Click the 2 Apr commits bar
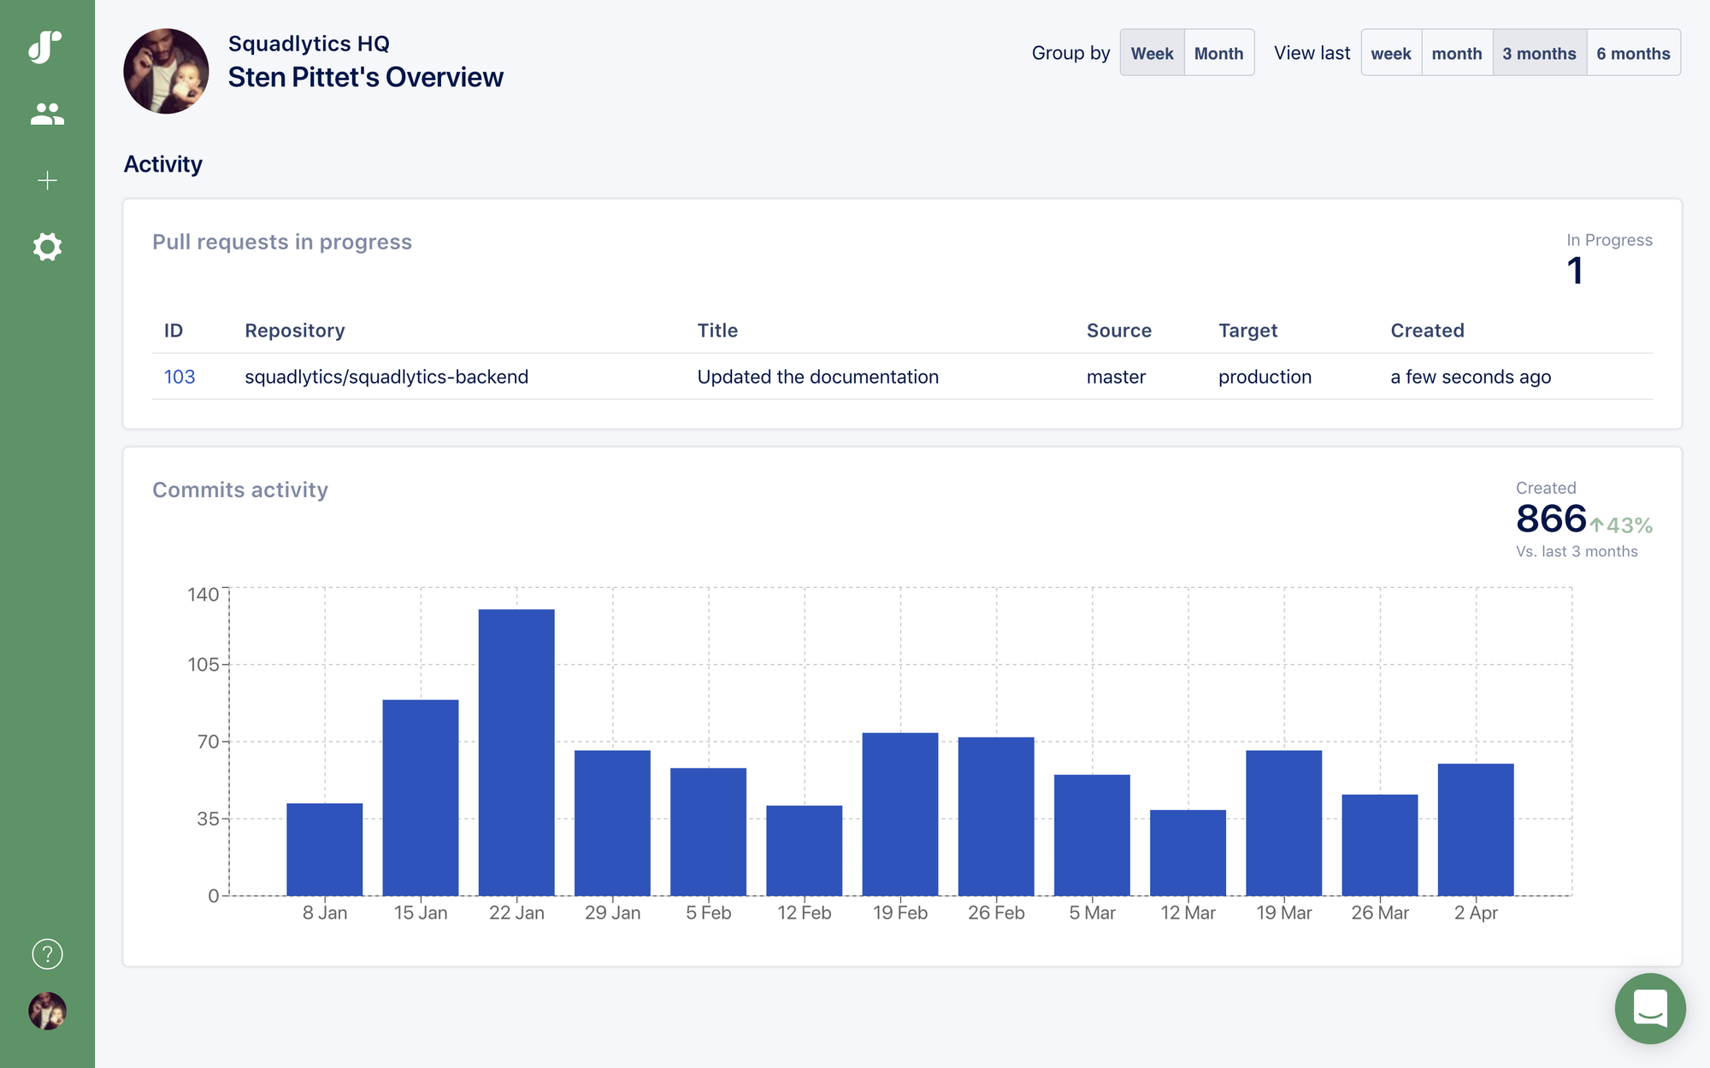Screen dimensions: 1710x1068 click(x=1476, y=829)
